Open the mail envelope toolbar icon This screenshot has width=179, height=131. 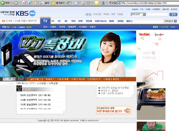point(76,3)
